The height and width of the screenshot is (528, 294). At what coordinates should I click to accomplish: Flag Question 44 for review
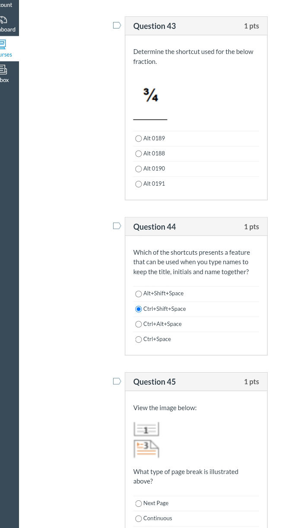coord(117,225)
